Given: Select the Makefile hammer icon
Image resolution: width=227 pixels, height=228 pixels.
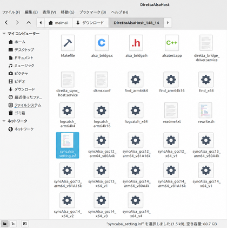Looking at the screenshot, I should (x=68, y=43).
